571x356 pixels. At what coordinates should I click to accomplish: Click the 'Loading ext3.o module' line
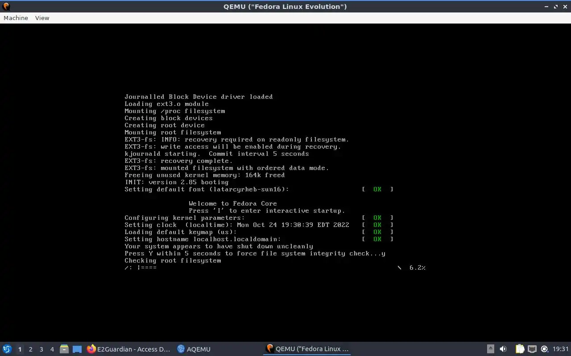coord(166,104)
